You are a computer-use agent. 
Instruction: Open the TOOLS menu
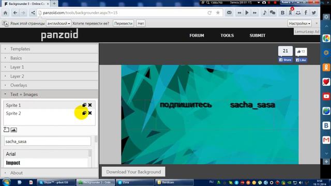[x=227, y=36]
